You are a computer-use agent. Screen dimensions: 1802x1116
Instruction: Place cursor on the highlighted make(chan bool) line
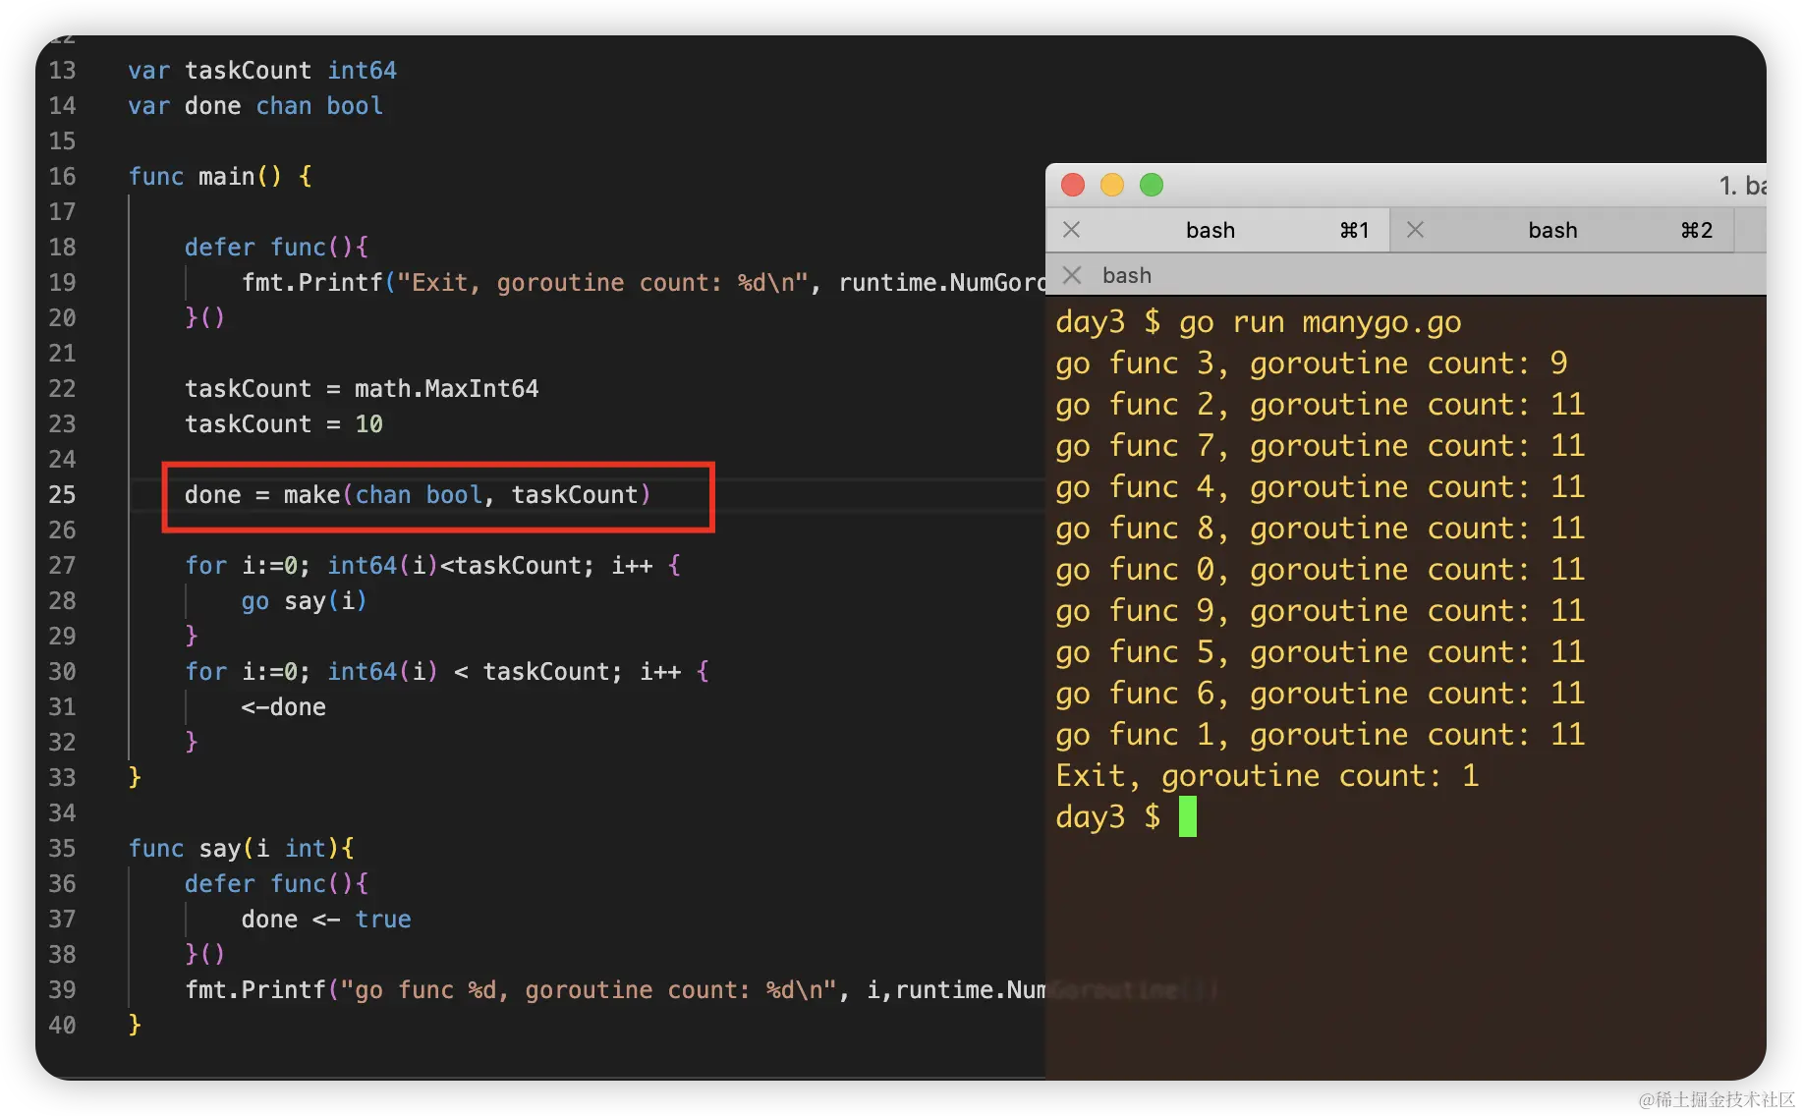coord(418,494)
